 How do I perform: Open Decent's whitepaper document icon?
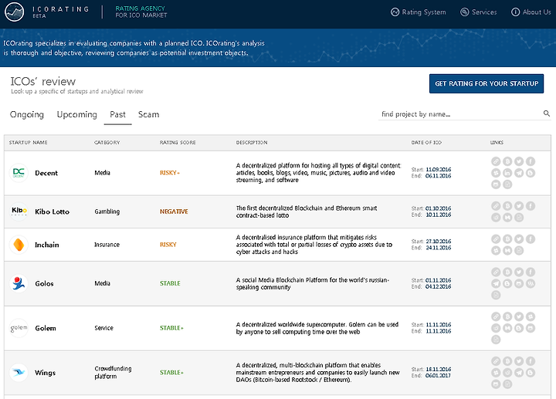(x=507, y=184)
